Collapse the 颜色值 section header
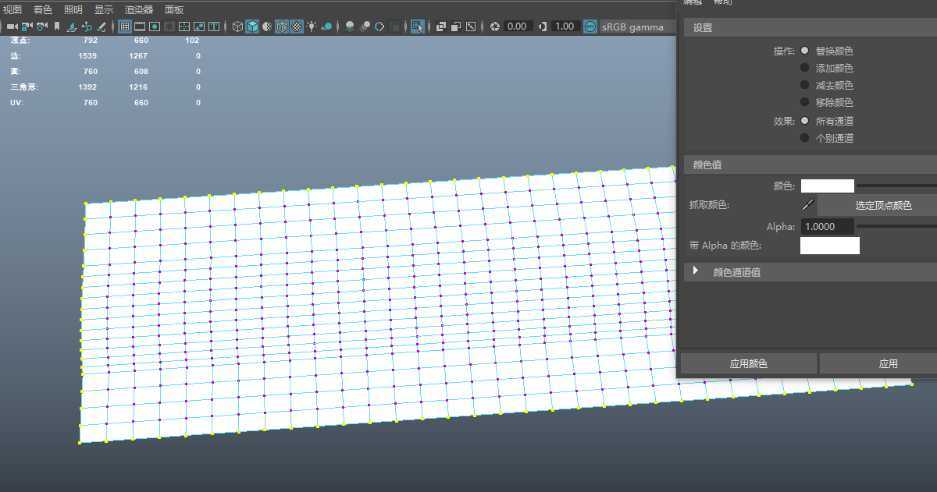Image resolution: width=937 pixels, height=492 pixels. point(810,165)
